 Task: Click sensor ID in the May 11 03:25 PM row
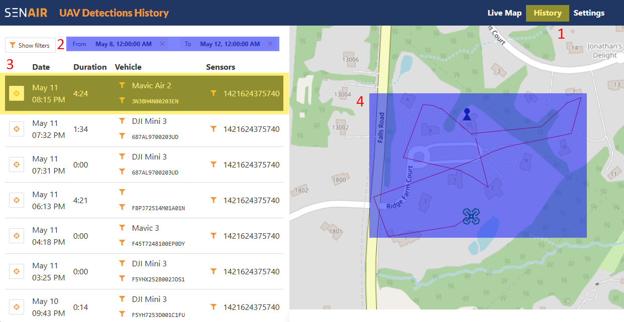click(252, 272)
